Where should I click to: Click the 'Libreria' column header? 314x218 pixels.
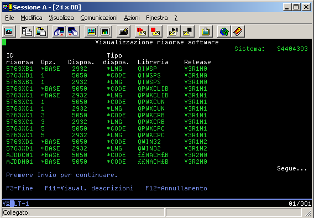153,62
